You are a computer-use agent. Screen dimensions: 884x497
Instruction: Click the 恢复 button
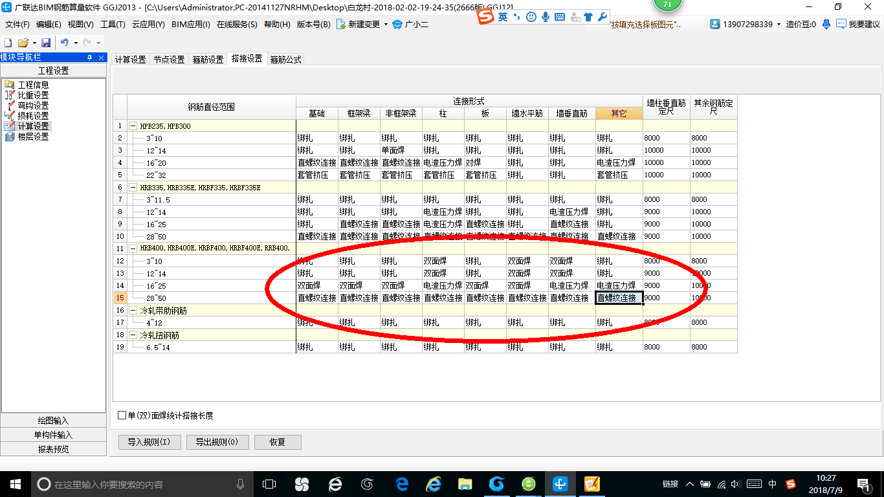[278, 443]
